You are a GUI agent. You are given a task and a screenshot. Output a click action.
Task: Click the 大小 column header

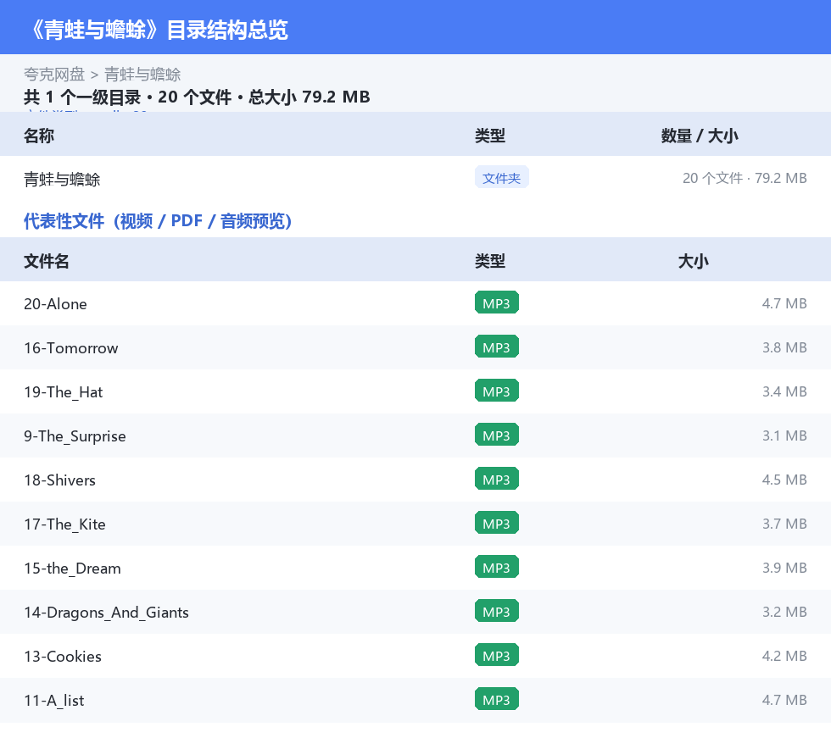click(694, 261)
